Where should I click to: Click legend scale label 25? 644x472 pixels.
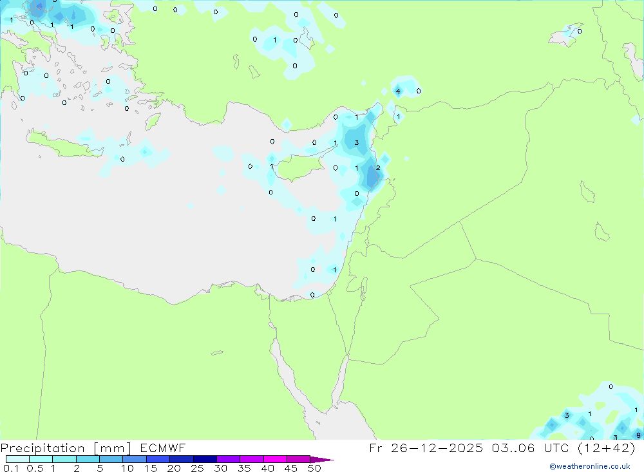198,468
